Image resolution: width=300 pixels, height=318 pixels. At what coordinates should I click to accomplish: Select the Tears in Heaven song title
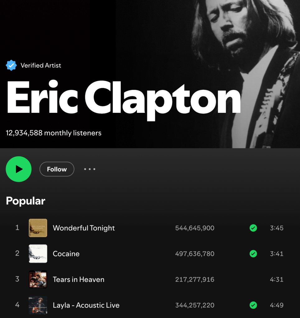78,279
